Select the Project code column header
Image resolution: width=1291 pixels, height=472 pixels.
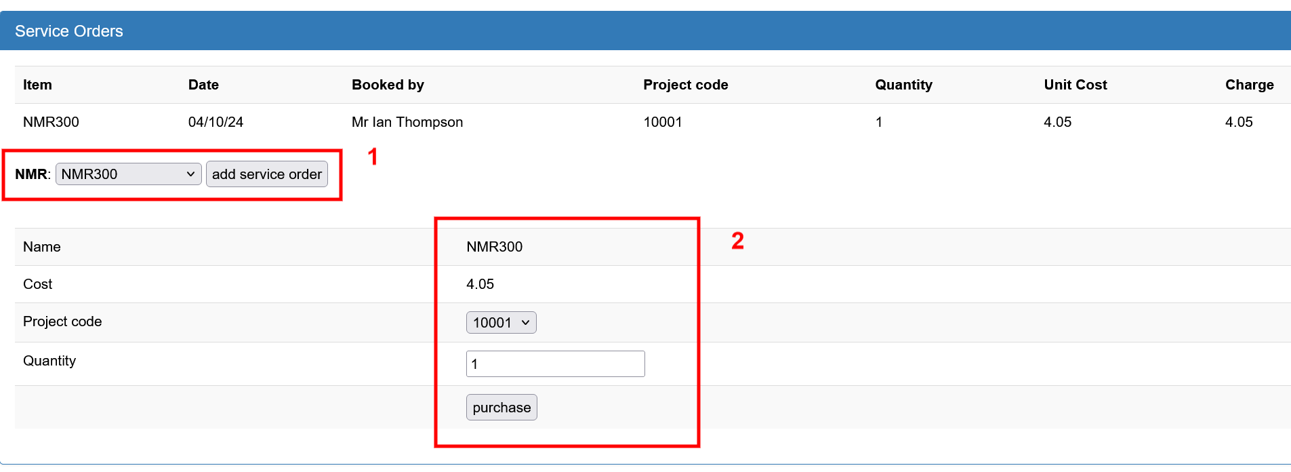(685, 85)
